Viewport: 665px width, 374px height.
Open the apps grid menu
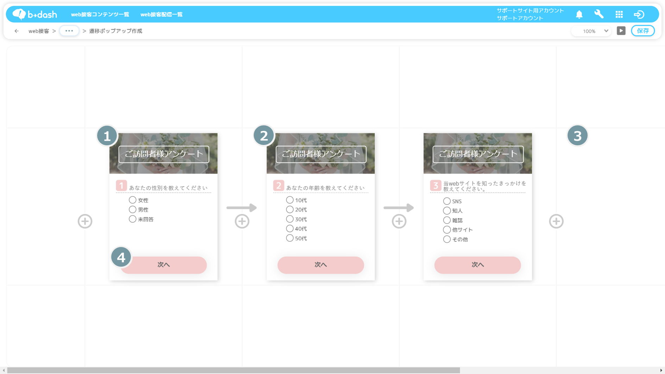tap(619, 14)
